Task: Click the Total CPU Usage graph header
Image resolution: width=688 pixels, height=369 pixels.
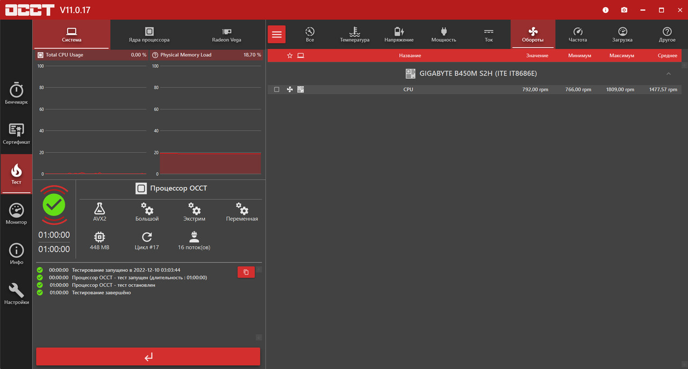Action: tap(91, 55)
